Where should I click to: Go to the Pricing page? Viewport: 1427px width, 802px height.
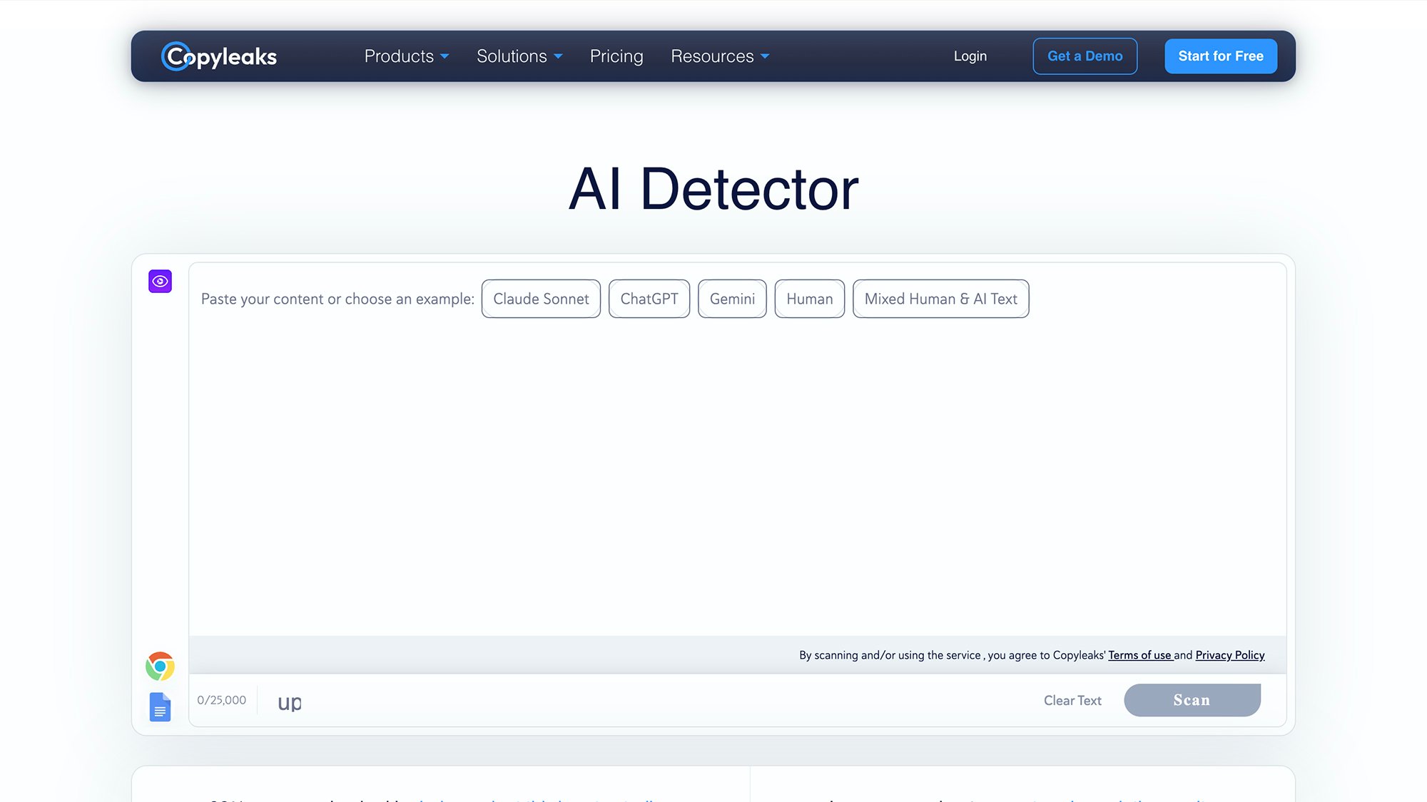pyautogui.click(x=616, y=56)
